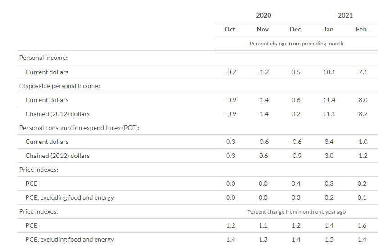Click the Oct. column header
The height and width of the screenshot is (251, 383).
tap(230, 29)
